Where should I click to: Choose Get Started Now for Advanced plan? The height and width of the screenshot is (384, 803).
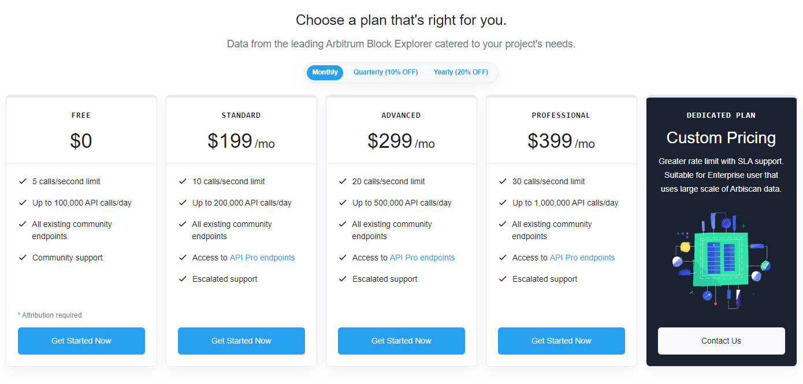402,341
